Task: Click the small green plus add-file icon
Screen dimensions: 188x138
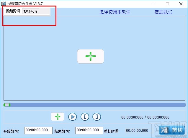Action: (x=58, y=117)
